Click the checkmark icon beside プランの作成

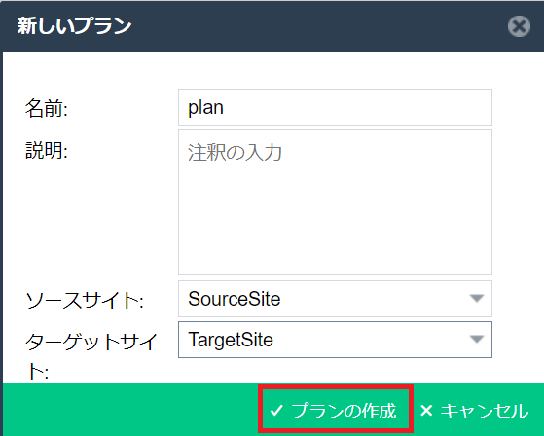(276, 411)
